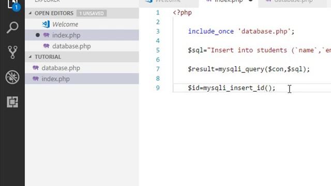Viewport: 331px width, 186px height.
Task: Select index.php in Open Editors
Action: click(x=82, y=35)
